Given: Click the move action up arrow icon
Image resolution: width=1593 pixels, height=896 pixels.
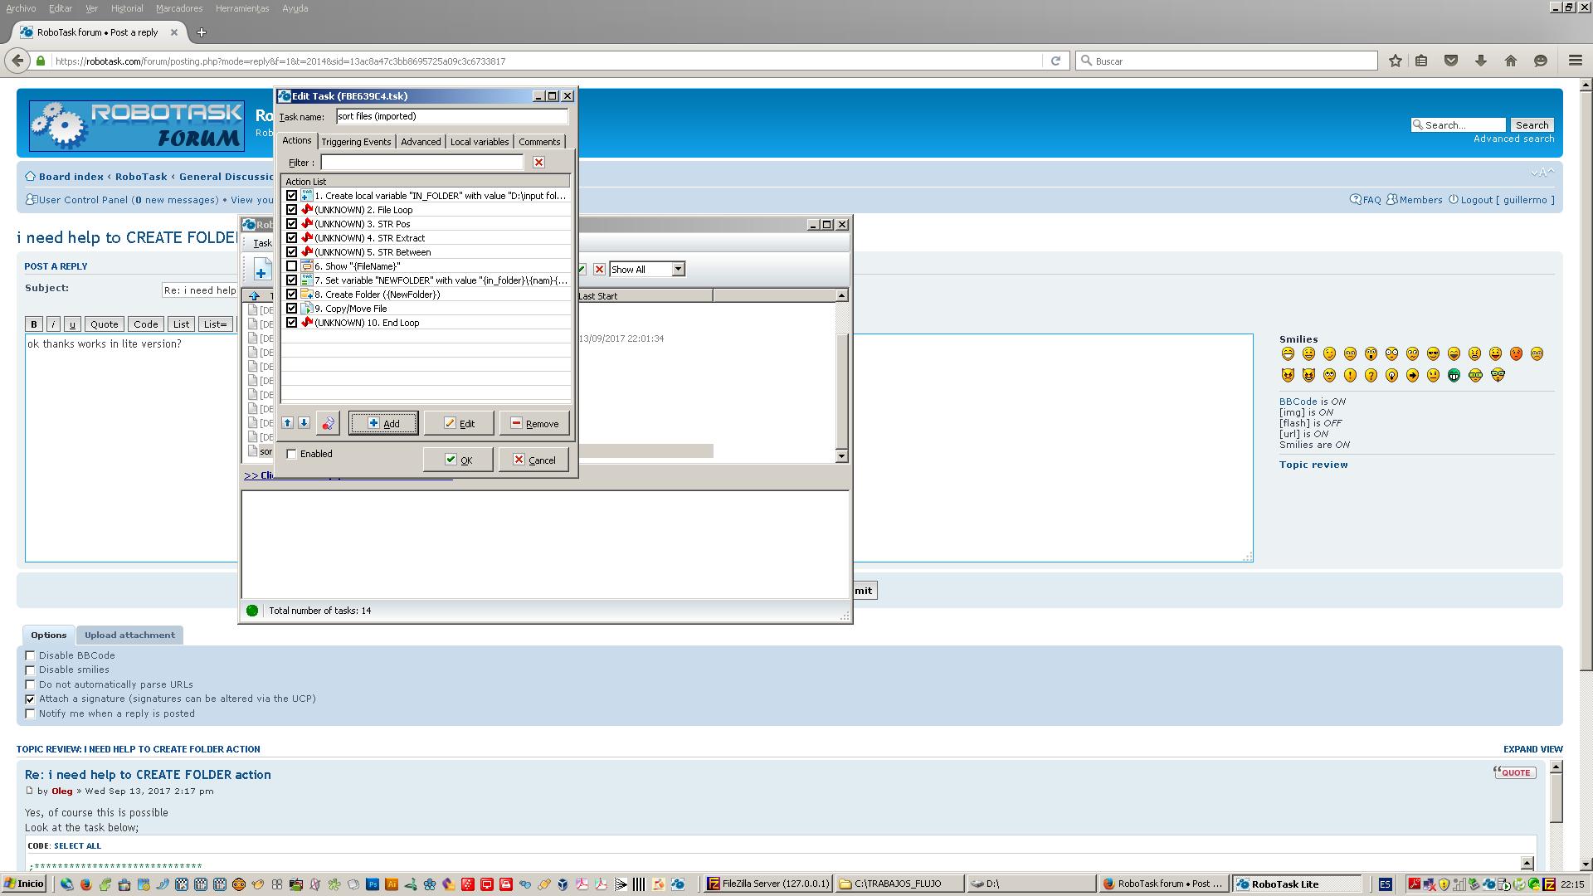Looking at the screenshot, I should (286, 422).
